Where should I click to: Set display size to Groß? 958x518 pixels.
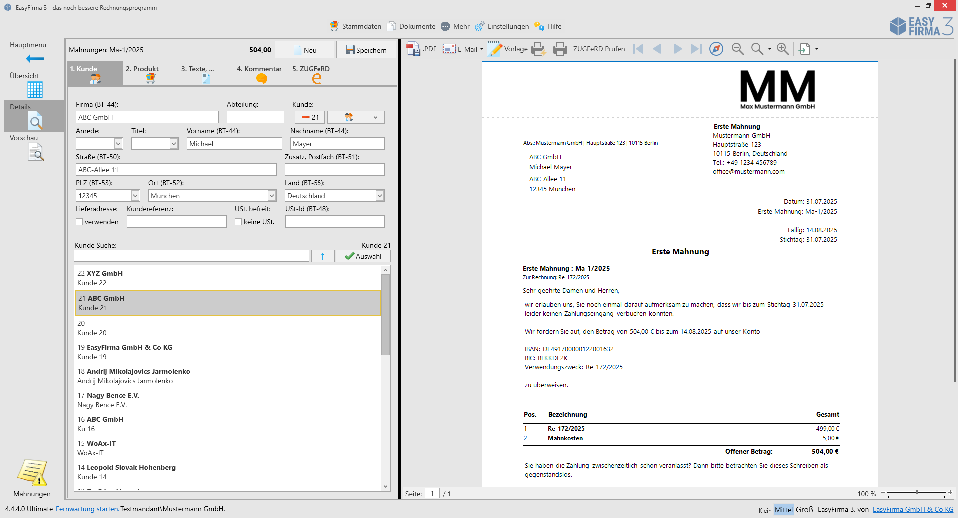[x=804, y=510]
